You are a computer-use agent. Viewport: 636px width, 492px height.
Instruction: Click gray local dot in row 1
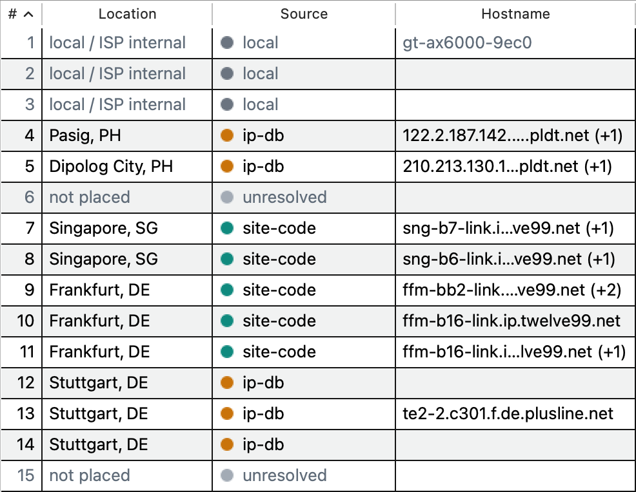pyautogui.click(x=227, y=43)
